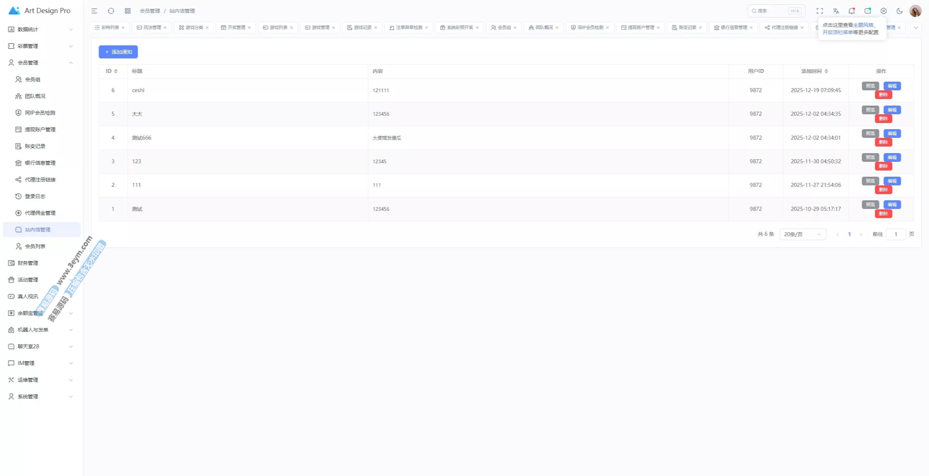
Task: Open the chat window icon
Action: click(x=868, y=11)
